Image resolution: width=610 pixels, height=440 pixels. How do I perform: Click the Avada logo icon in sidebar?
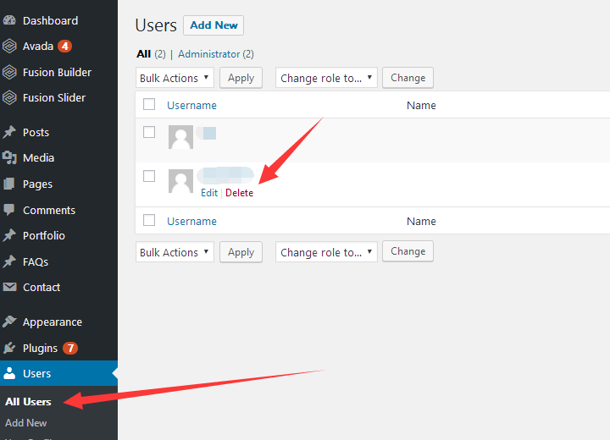9,46
